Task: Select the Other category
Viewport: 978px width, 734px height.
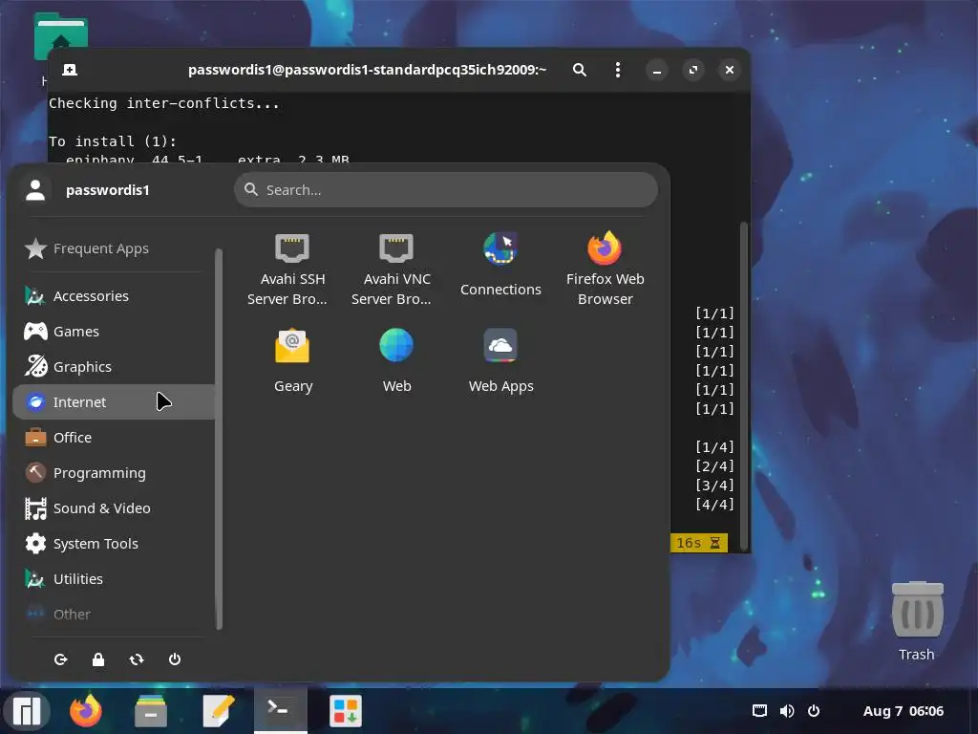Action: (114, 615)
